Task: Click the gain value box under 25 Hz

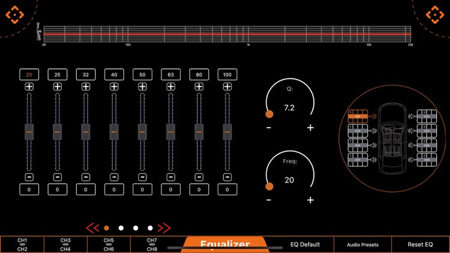Action: tap(58, 189)
